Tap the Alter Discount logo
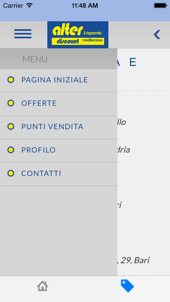Viewport: 170px width, 302px height. [78, 35]
